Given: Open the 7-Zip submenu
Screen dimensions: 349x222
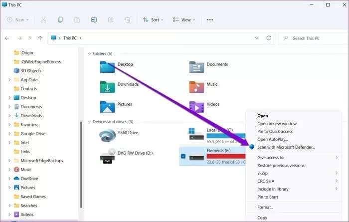Looking at the screenshot, I should (x=294, y=173).
